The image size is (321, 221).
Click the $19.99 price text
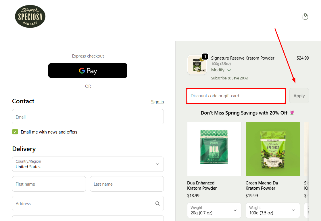pos(252,196)
